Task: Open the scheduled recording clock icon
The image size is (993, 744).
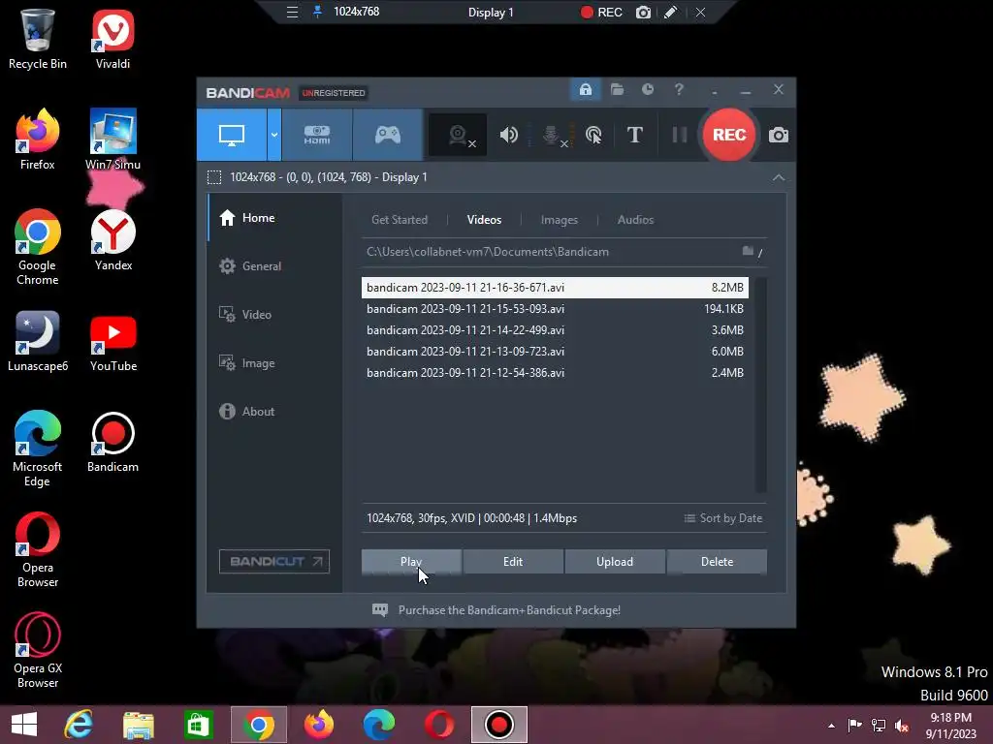Action: (647, 90)
